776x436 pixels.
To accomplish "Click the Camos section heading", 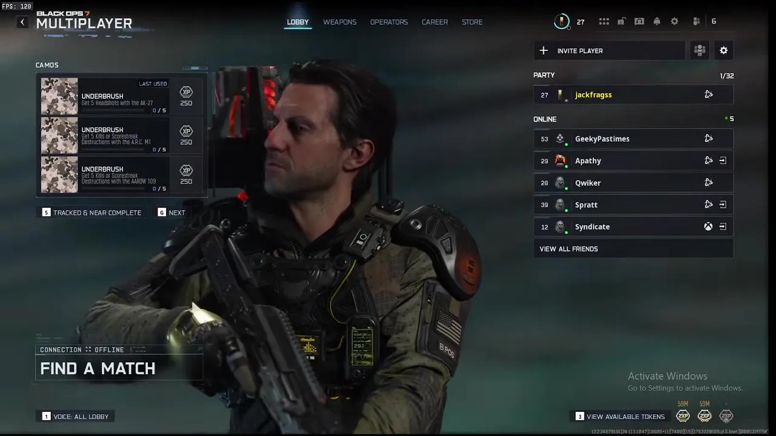I will click(x=47, y=65).
